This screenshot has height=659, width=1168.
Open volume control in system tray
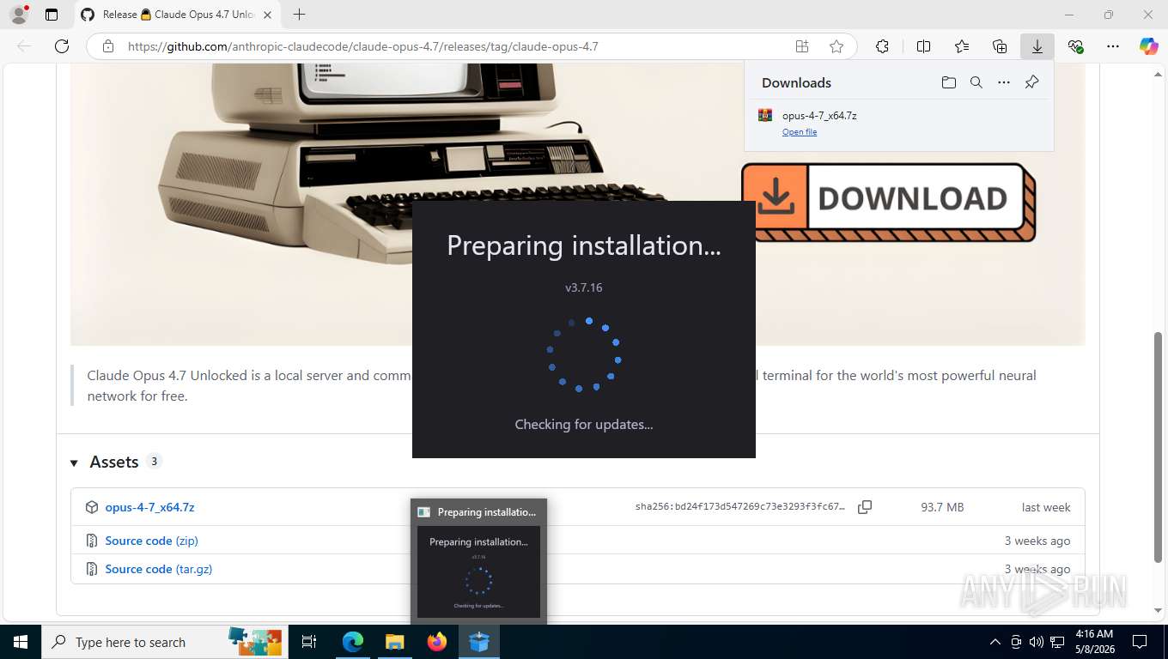tap(1036, 642)
